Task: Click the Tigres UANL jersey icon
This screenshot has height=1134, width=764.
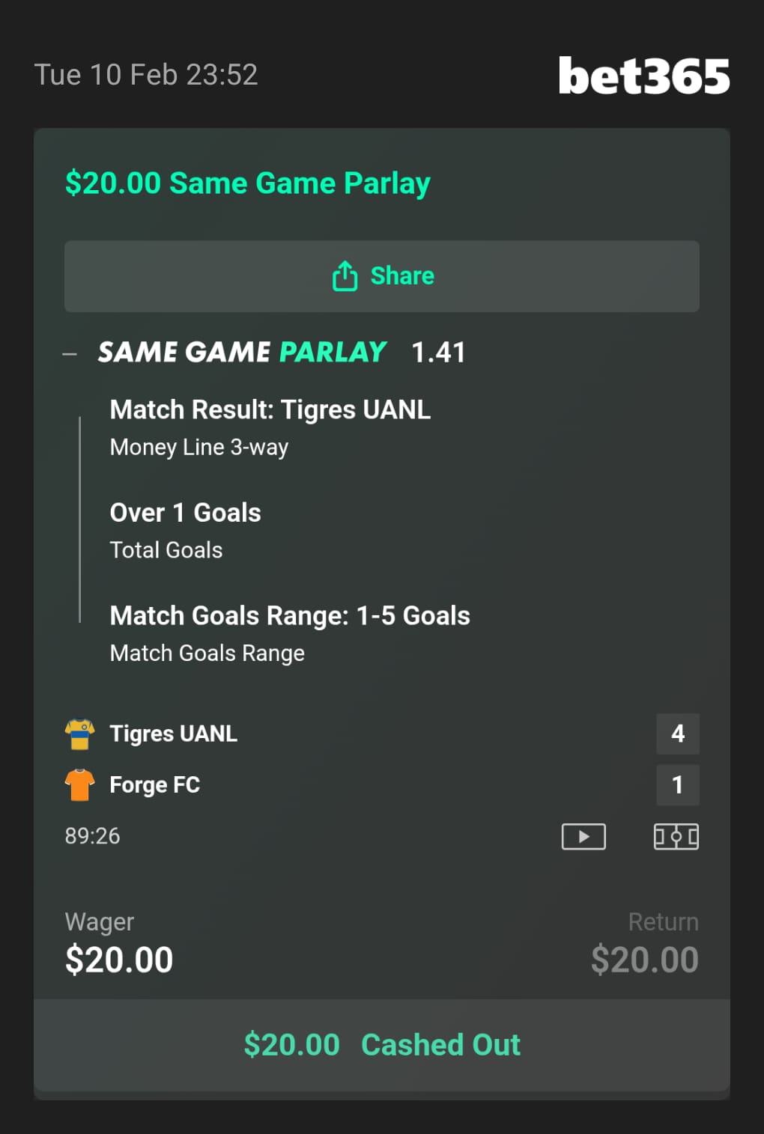Action: pos(79,734)
